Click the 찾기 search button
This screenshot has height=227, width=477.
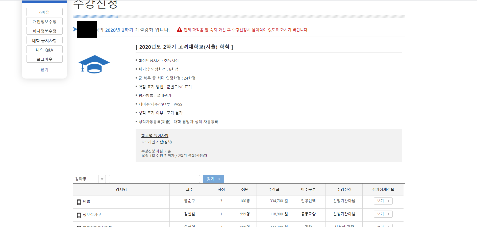[213, 179]
